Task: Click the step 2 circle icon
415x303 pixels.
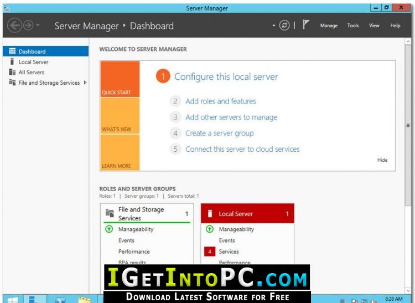Action: click(175, 101)
